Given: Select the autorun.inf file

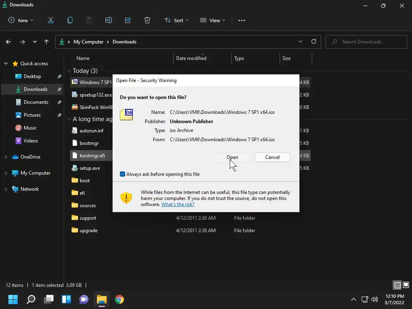Looking at the screenshot, I should (91, 131).
